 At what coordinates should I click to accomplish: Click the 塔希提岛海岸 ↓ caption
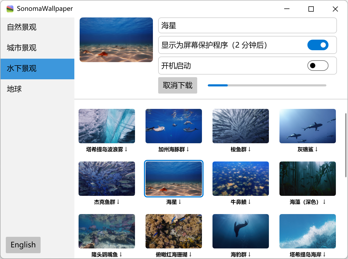point(308,255)
